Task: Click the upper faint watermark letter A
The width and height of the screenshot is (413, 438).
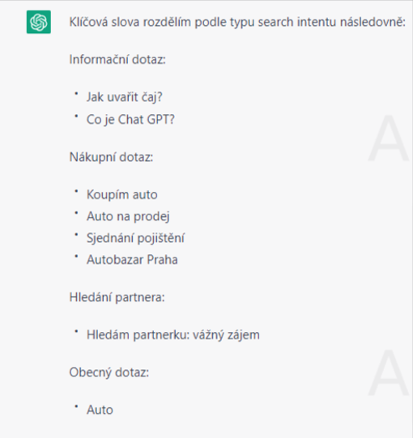Action: [389, 138]
